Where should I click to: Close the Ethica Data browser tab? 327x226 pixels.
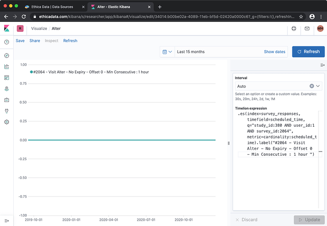tap(83, 7)
